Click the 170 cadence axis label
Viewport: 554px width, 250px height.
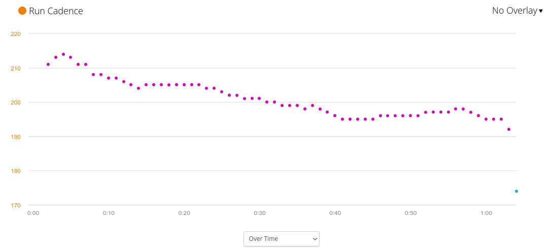click(x=16, y=205)
